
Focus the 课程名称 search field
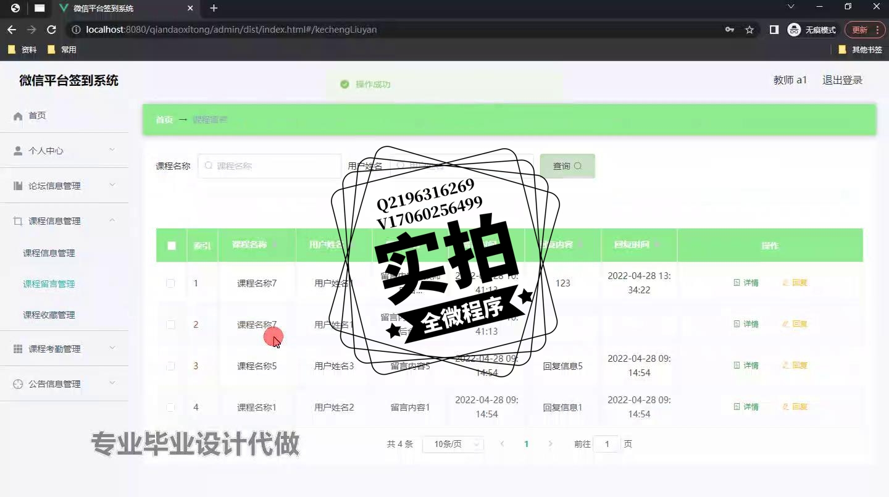click(269, 166)
